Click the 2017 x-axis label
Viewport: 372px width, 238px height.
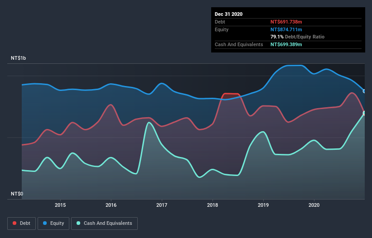pyautogui.click(x=162, y=205)
